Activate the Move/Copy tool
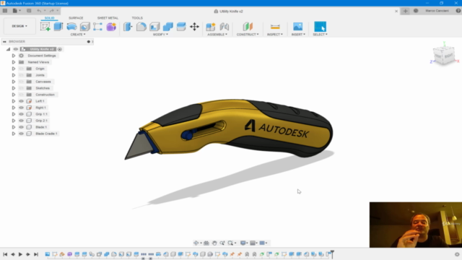Image resolution: width=462 pixels, height=260 pixels. [x=194, y=27]
